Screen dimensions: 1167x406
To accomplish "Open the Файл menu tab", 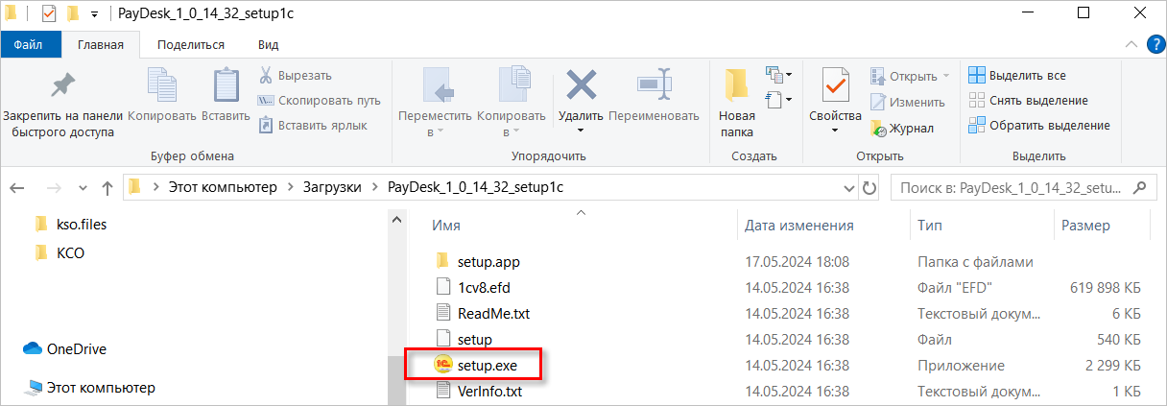I will click(x=28, y=44).
